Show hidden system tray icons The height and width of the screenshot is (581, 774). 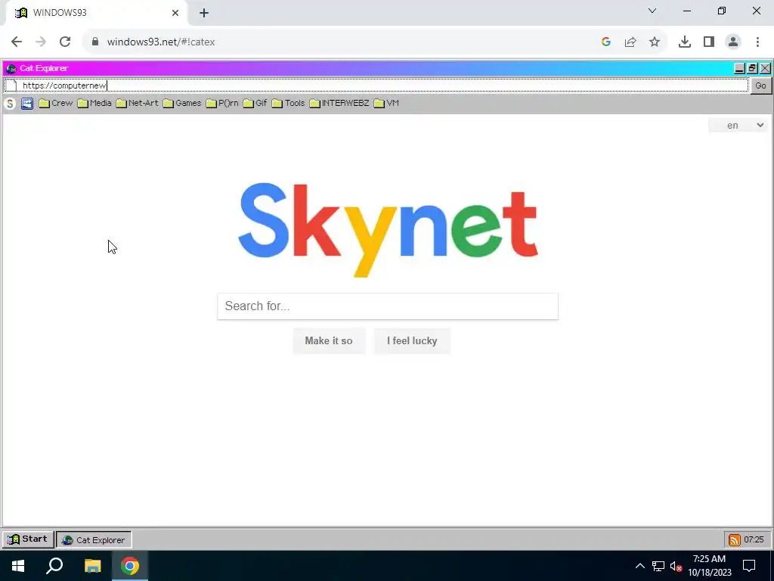[x=639, y=566]
